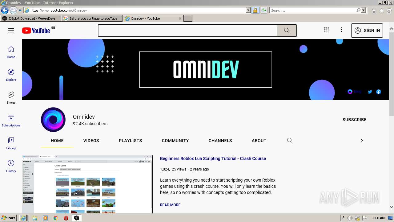Click the Internet Explorer home icon
This screenshot has height=222, width=394.
tap(374, 11)
